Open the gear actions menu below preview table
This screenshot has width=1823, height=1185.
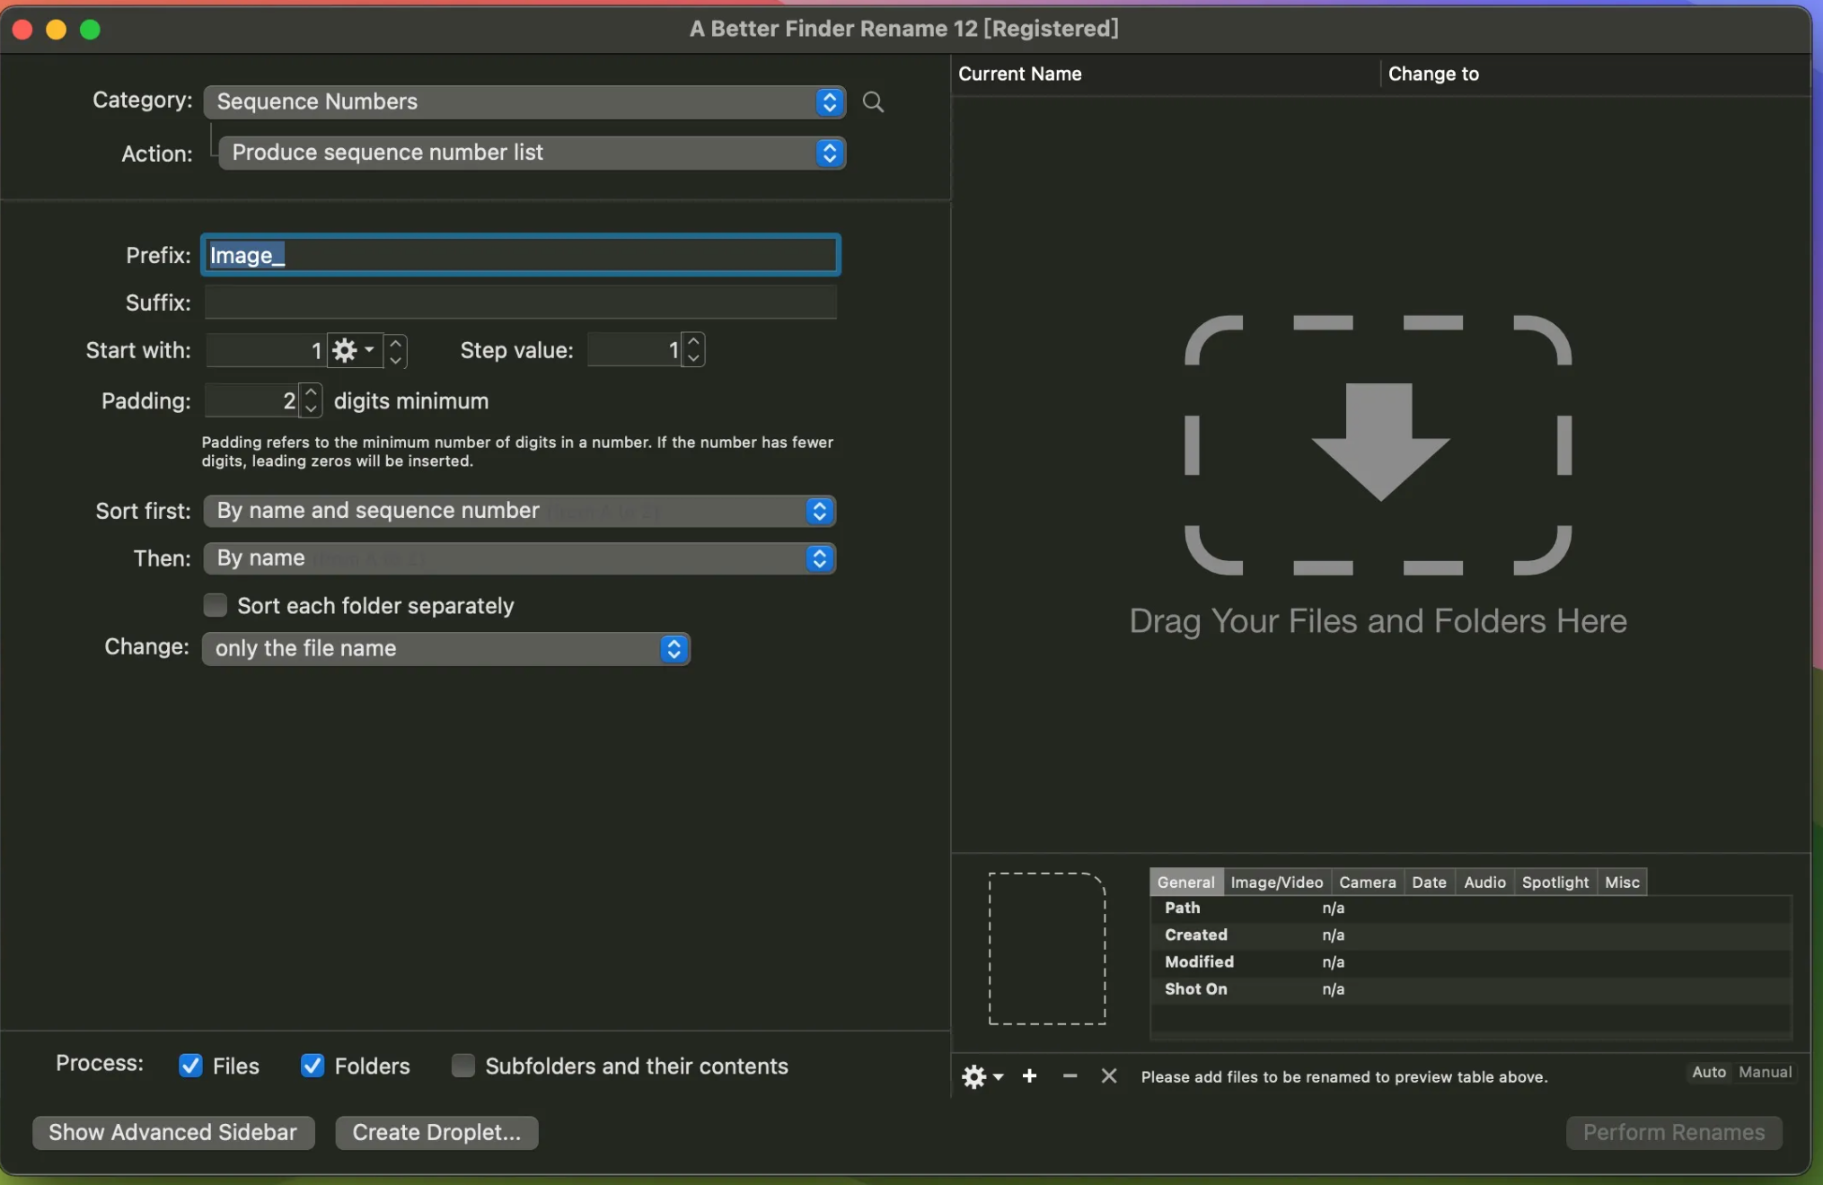click(982, 1075)
